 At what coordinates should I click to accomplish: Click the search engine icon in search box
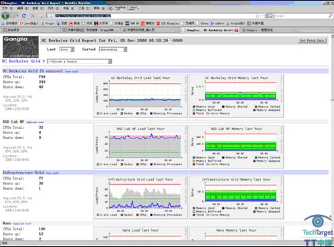270,15
